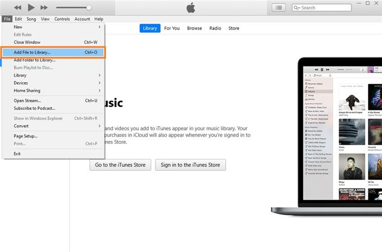Open the Song menu
Image resolution: width=382 pixels, height=252 pixels.
31,19
